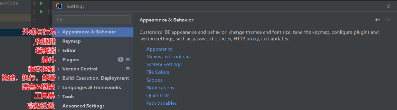Expand the Editor settings node
The image size is (397, 110).
59,50
